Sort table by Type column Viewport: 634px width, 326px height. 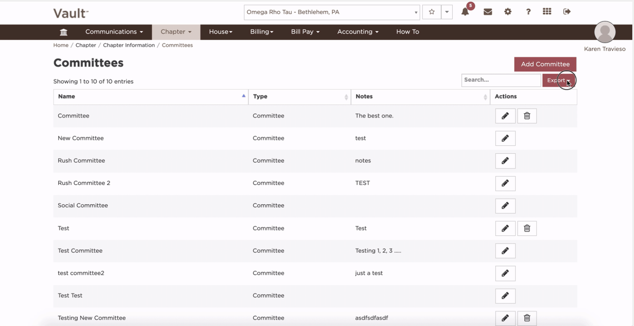click(300, 96)
